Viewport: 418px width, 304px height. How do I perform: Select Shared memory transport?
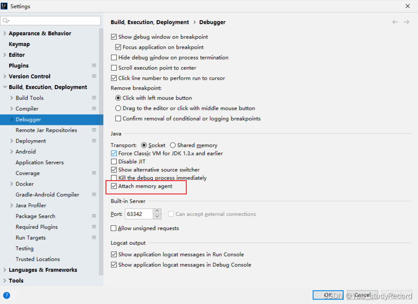[173, 145]
